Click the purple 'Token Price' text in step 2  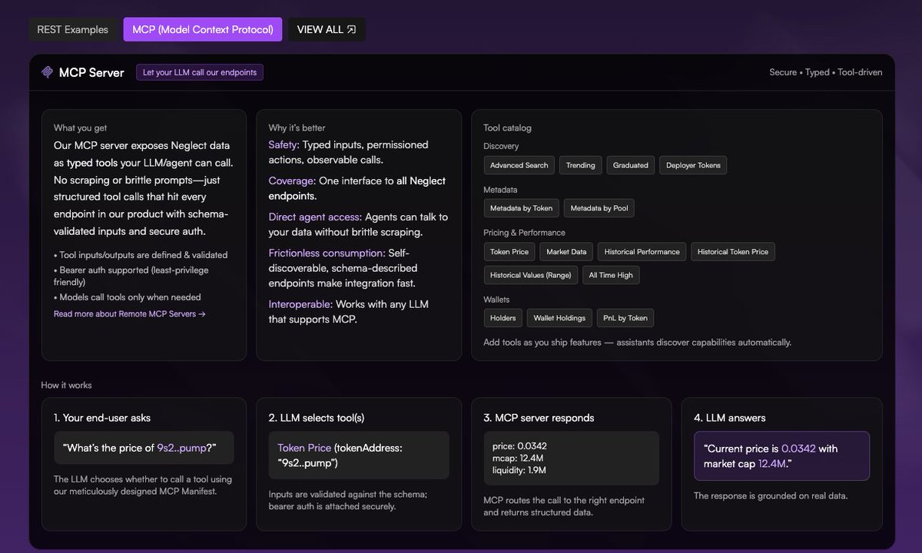click(304, 447)
